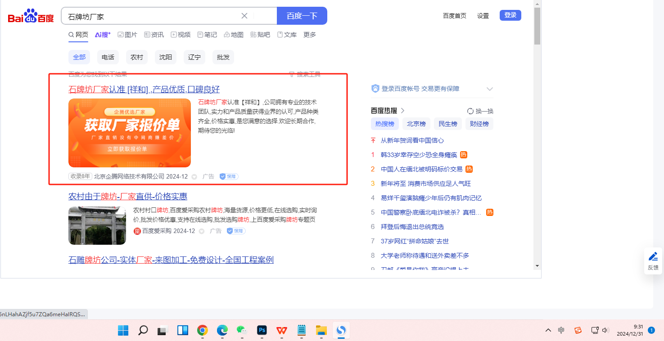Expand the 登录百度帐号 panel chevron
The image size is (664, 341).
pos(490,89)
